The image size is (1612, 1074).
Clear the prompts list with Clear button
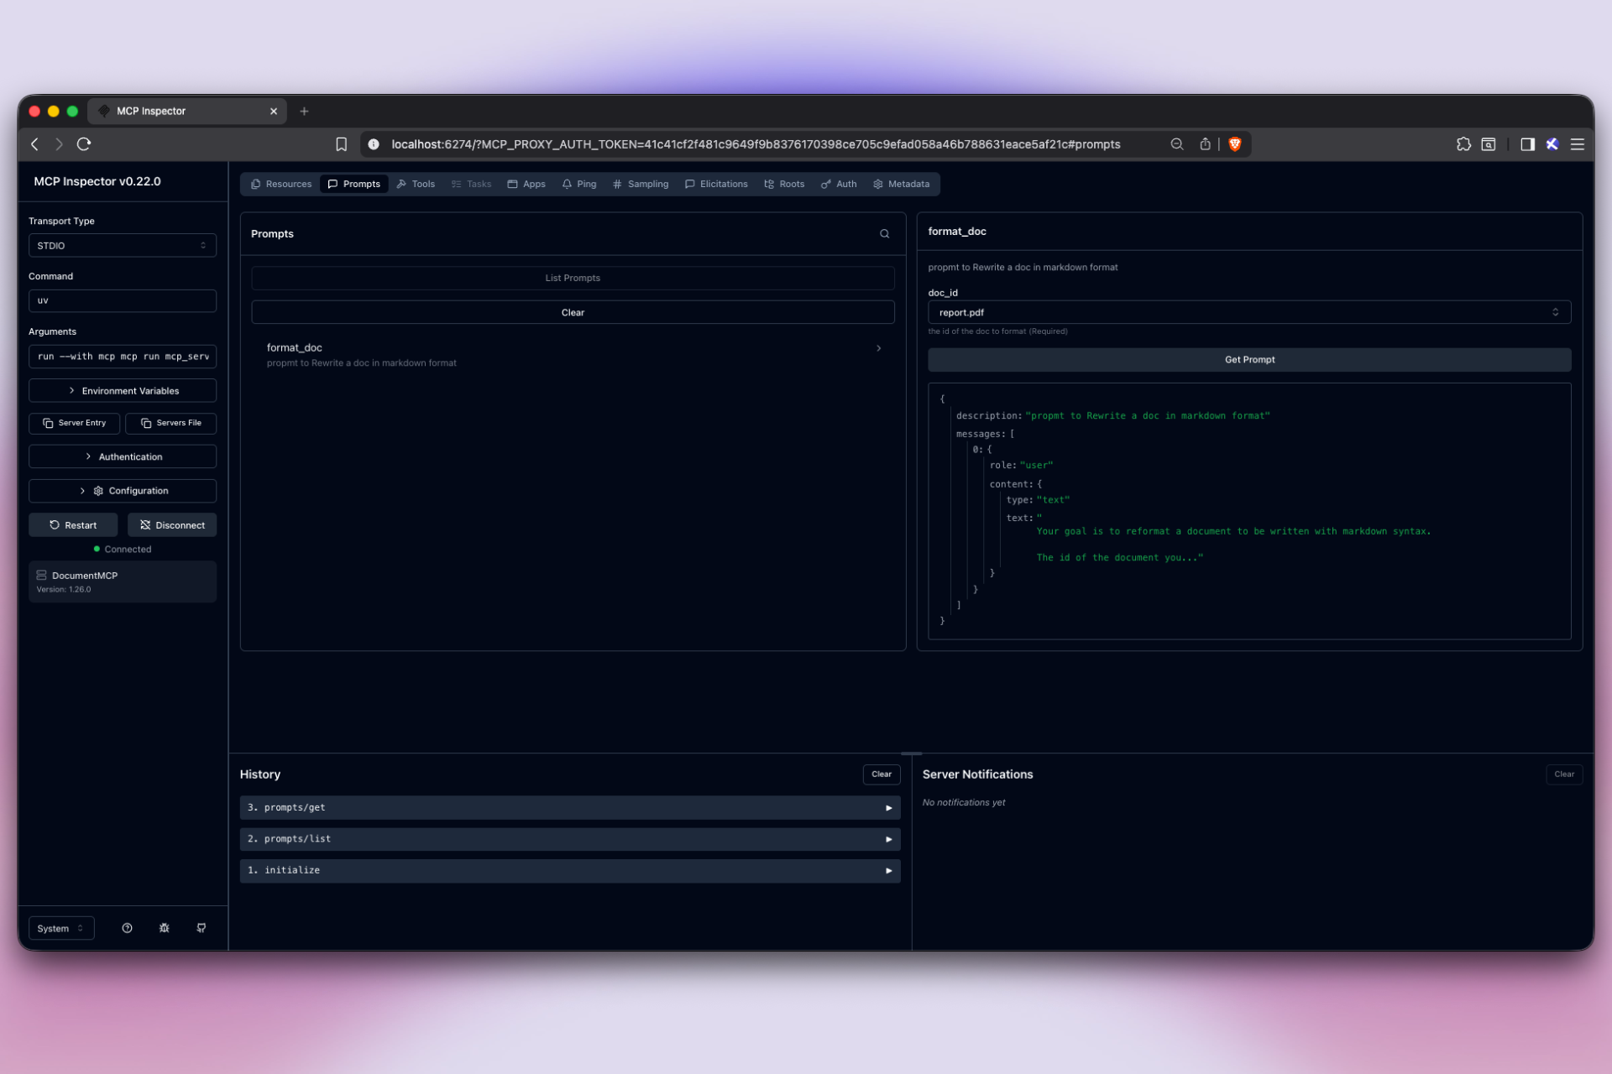573,312
